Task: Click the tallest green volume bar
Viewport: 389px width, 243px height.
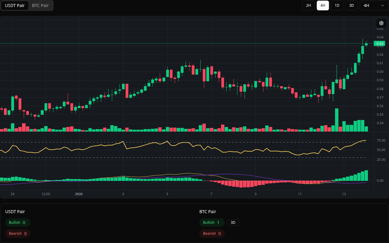Action: pos(336,120)
